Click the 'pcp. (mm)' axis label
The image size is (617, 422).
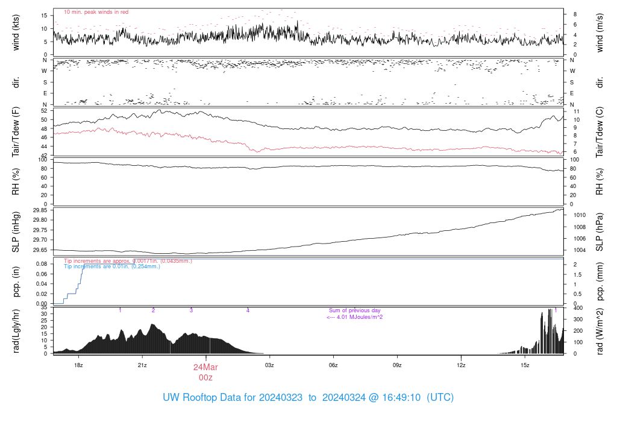click(x=600, y=282)
